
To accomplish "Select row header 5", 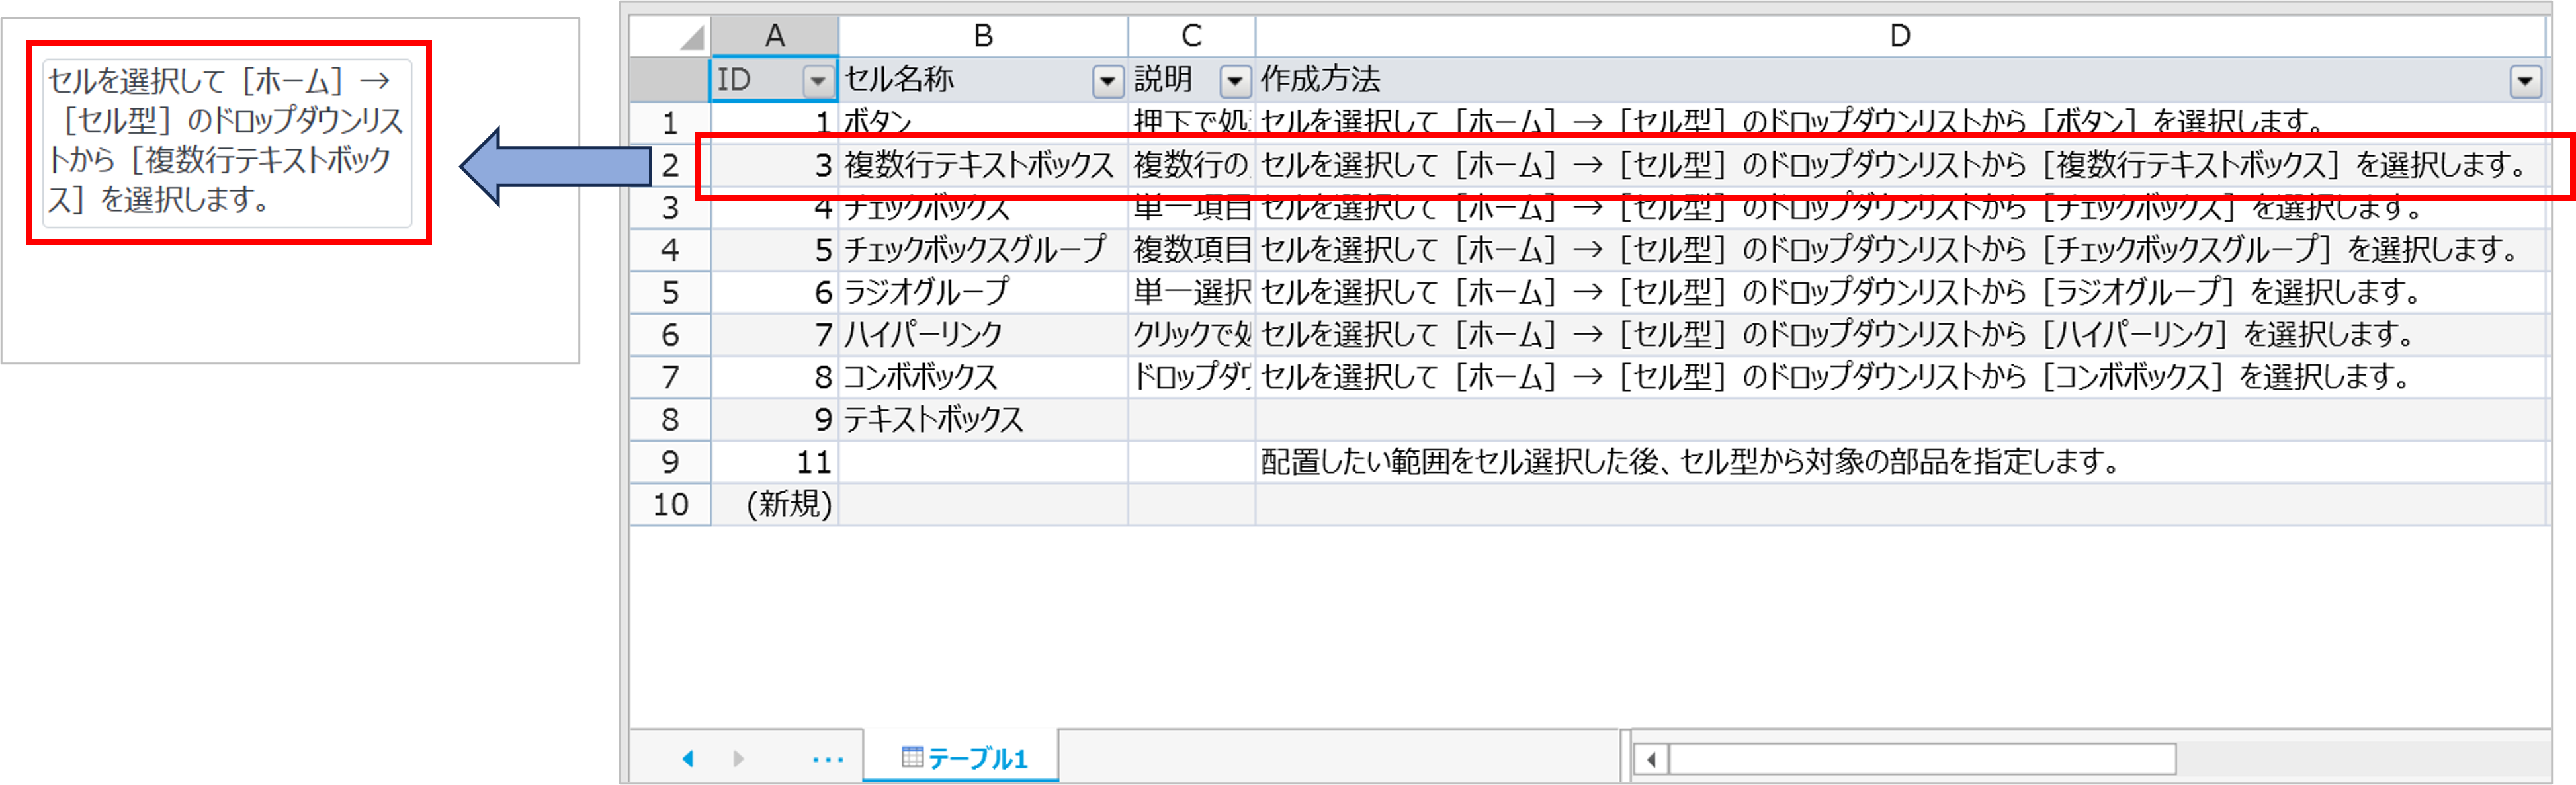I will pyautogui.click(x=670, y=293).
